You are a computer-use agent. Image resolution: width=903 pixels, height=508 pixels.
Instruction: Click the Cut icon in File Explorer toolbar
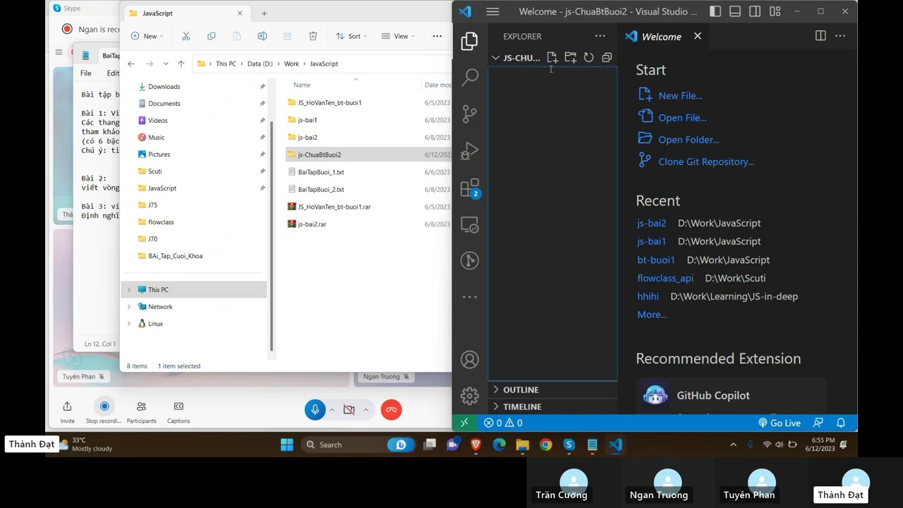186,36
